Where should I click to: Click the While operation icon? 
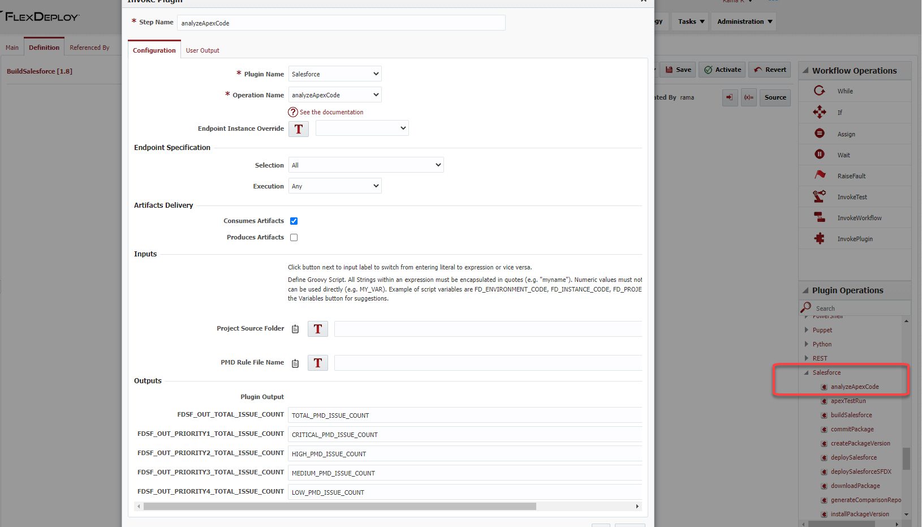click(x=819, y=91)
